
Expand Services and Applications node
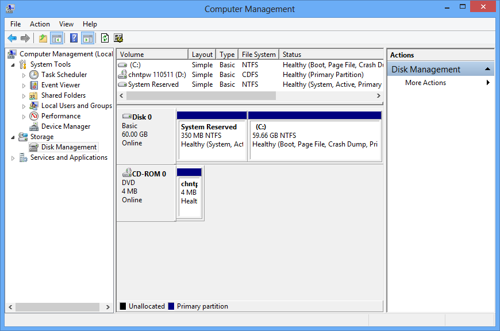pos(13,157)
